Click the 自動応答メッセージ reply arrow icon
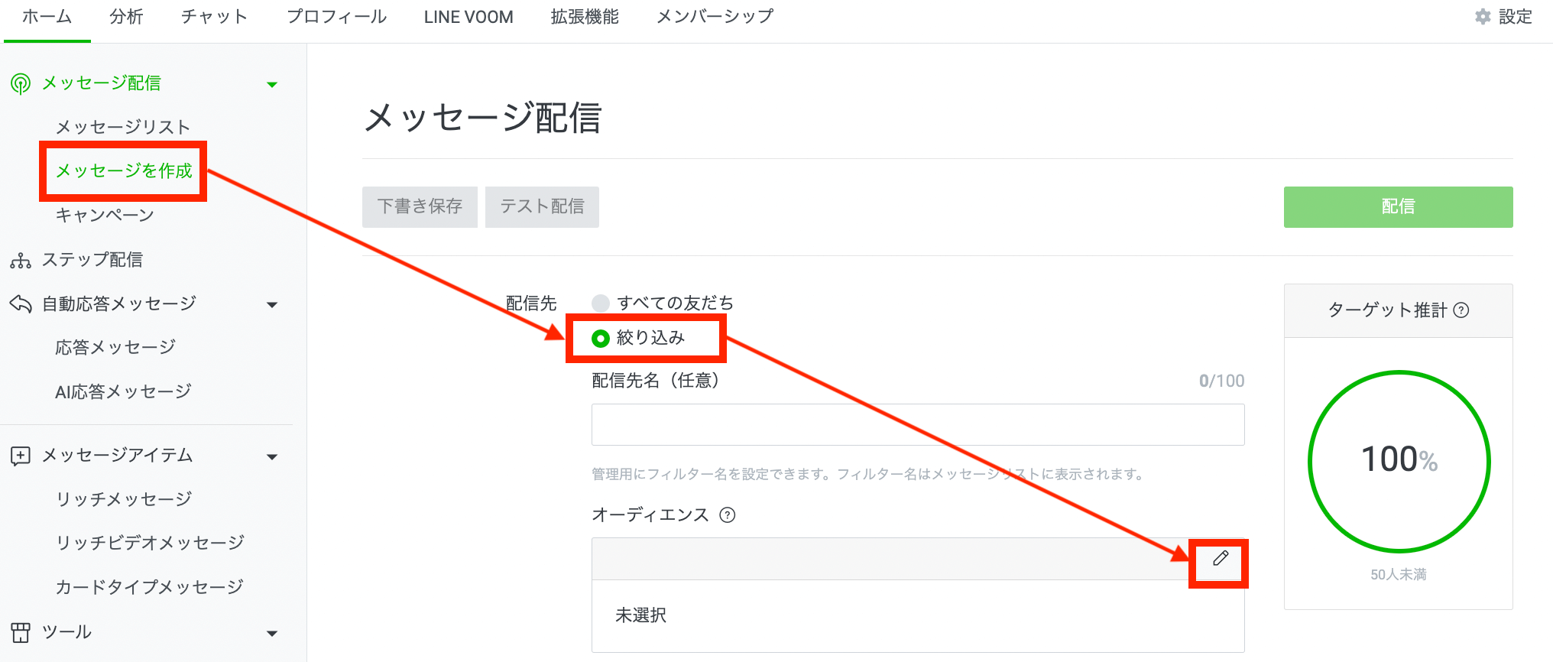The width and height of the screenshot is (1553, 662). (x=21, y=304)
